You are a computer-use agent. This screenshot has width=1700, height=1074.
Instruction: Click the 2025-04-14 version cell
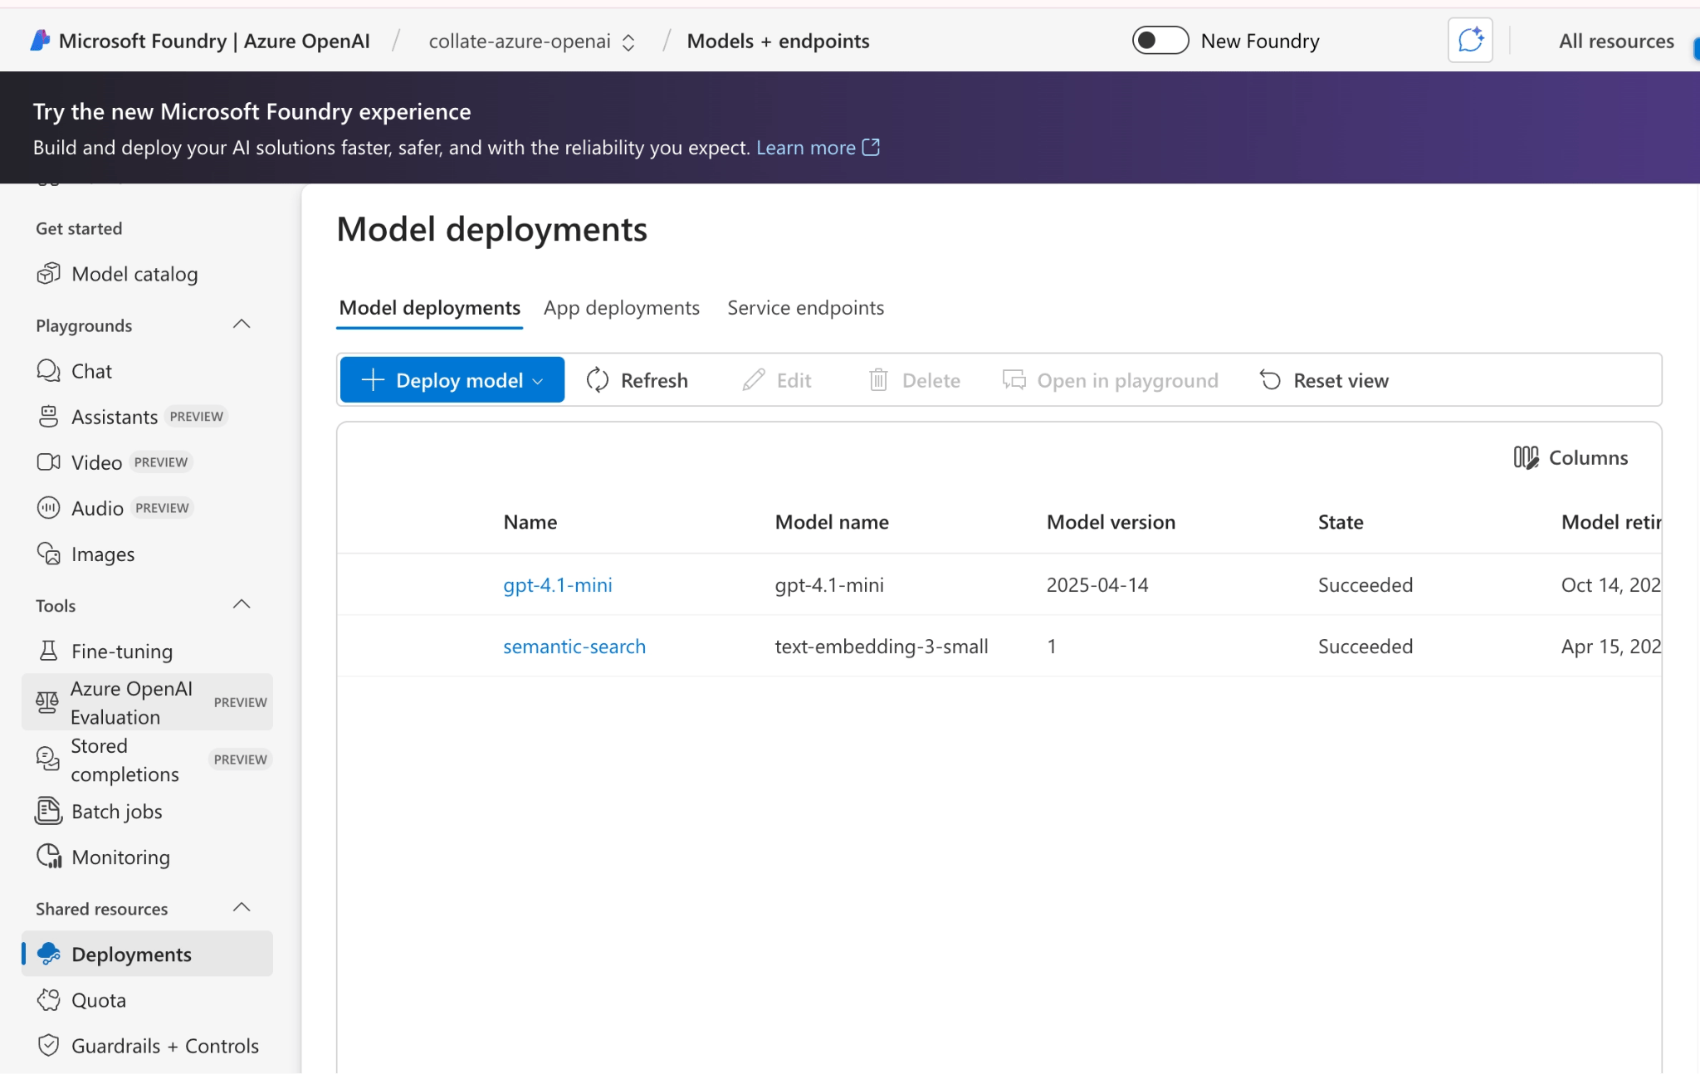coord(1097,585)
